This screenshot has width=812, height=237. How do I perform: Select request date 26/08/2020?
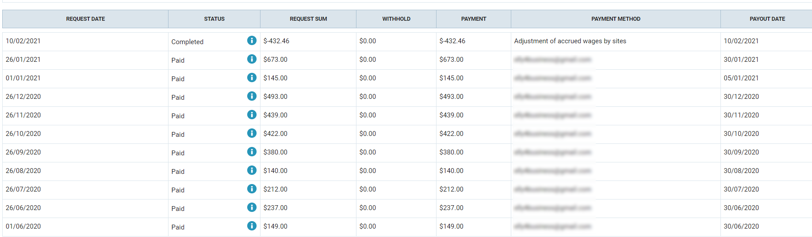[23, 171]
